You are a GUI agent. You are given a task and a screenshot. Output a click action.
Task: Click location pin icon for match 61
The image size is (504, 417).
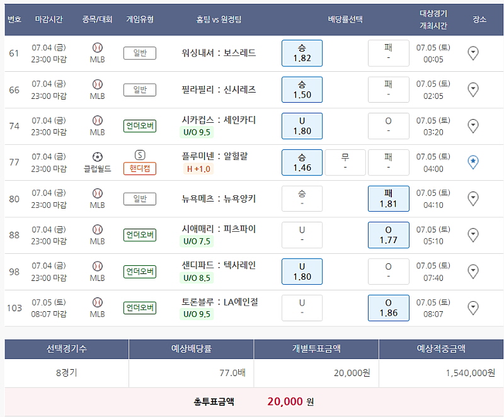pos(473,53)
